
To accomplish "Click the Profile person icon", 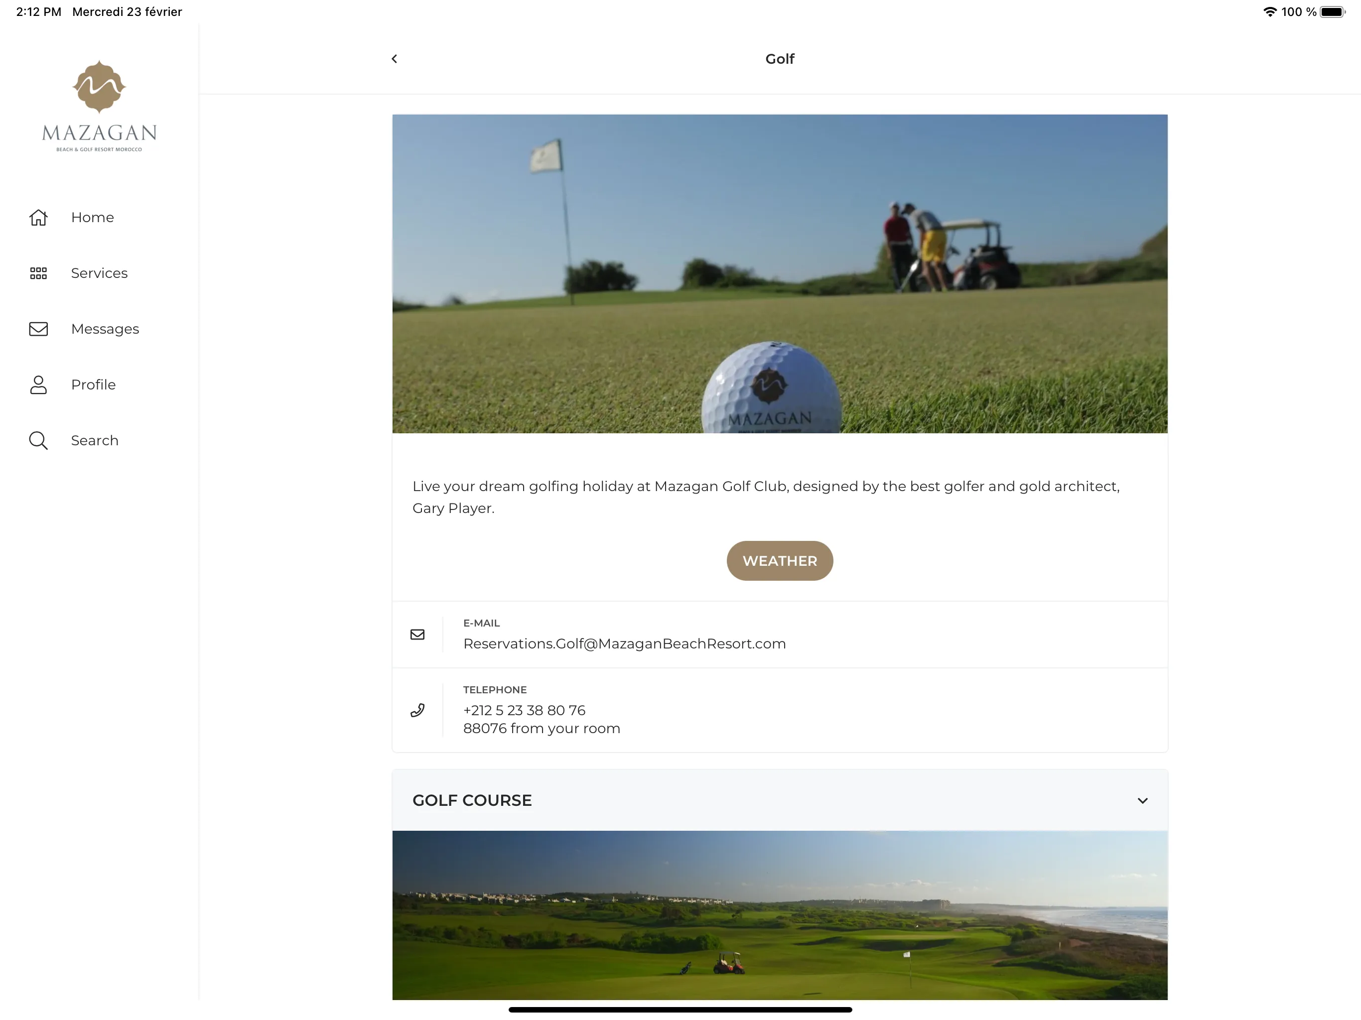I will click(x=38, y=383).
